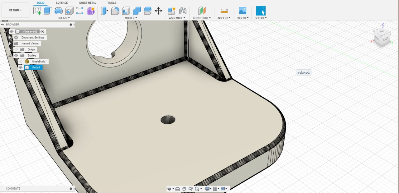Hide the Bodies folder via eye icon
The height and width of the screenshot is (193, 399).
tap(16, 55)
